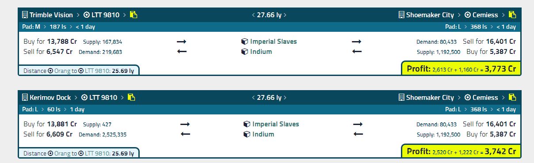Screen dimensions: 534x163
Task: Open Trimble Vision station page
Action: [51, 15]
